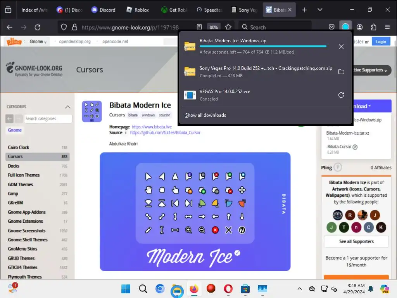
Task: Click the pling logo
Action: pyautogui.click(x=14, y=41)
